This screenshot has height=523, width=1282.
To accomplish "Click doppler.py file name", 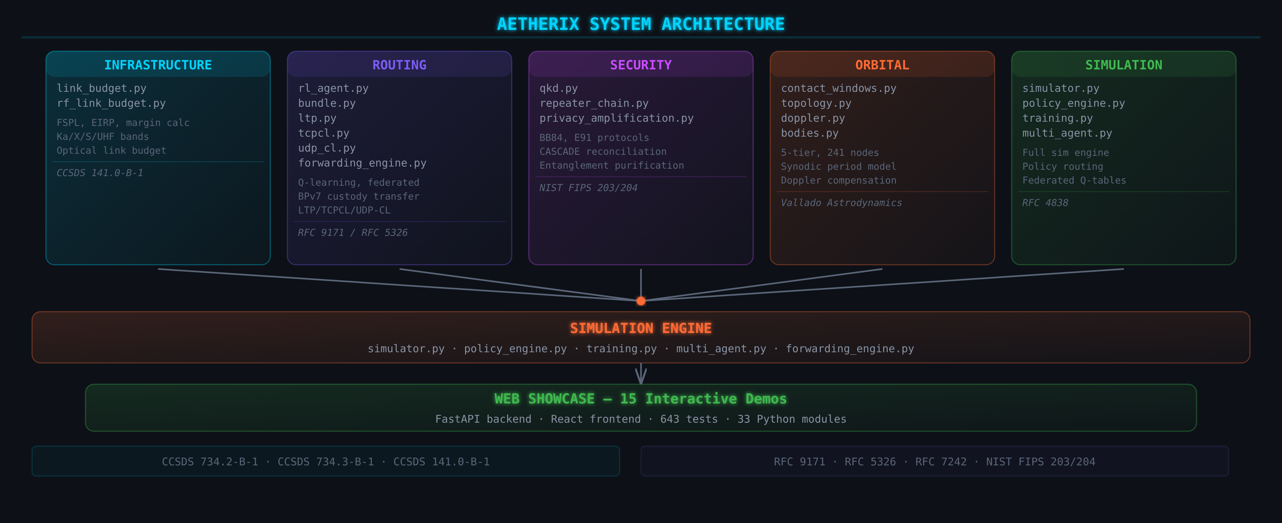I will (x=813, y=118).
